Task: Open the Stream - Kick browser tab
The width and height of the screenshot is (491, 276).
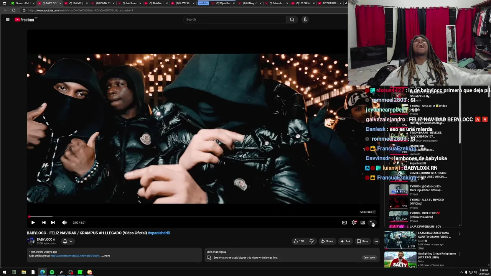Action: click(23, 3)
